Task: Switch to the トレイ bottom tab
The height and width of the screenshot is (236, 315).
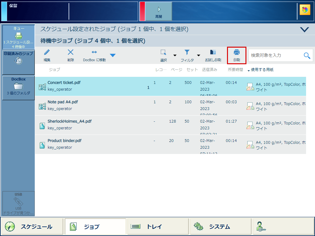Action: point(158,226)
